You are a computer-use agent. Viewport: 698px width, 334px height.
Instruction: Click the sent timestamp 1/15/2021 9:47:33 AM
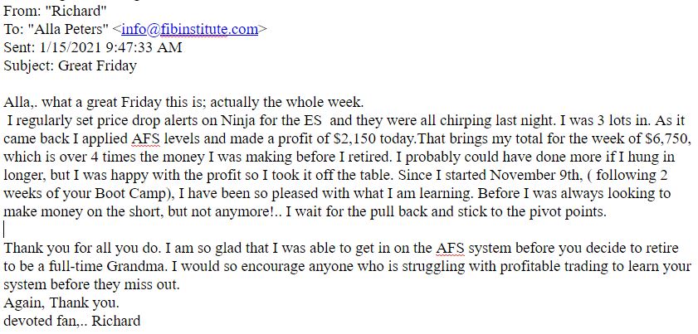110,47
